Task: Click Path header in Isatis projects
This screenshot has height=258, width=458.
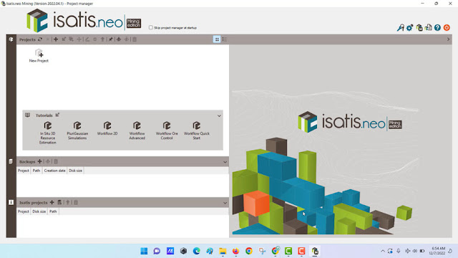Action: pos(53,211)
